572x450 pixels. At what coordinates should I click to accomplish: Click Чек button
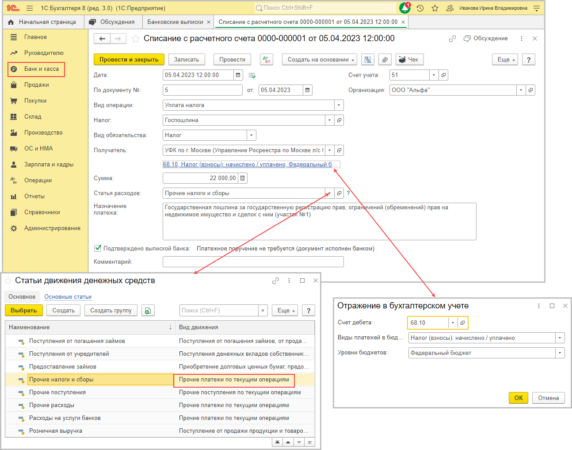click(x=410, y=60)
